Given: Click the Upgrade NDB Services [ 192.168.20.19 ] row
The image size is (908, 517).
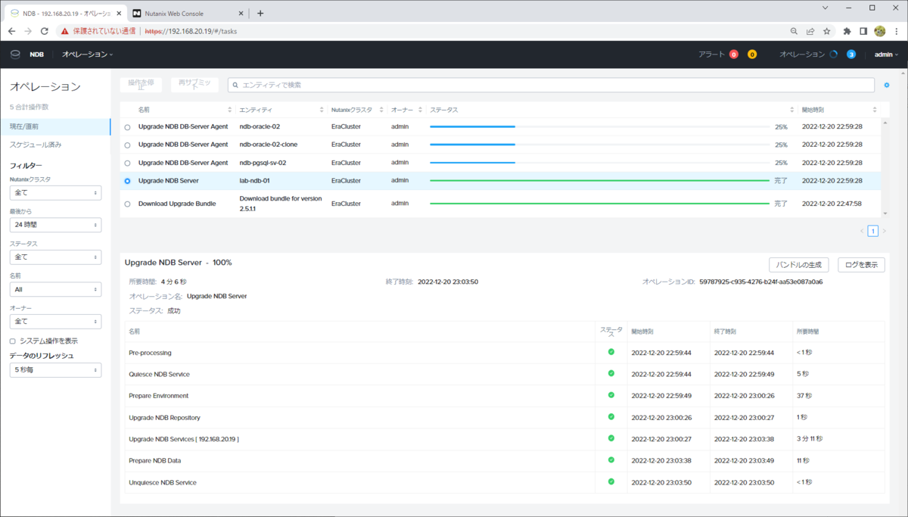Looking at the screenshot, I should [504, 438].
